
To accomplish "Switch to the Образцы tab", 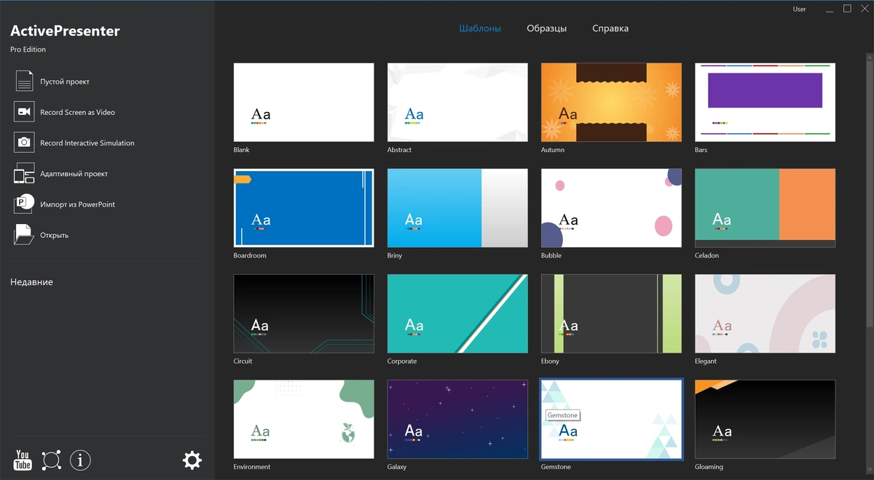I will [546, 28].
